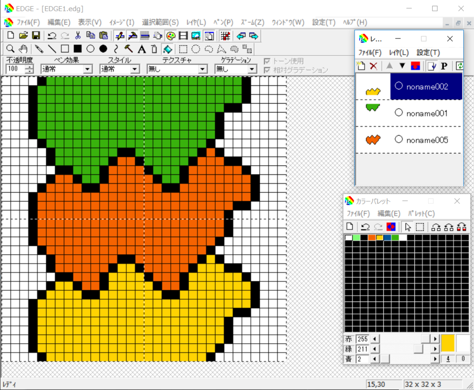Open レイヤ(L) menu in layer window
This screenshot has width=474, height=390.
(x=399, y=53)
